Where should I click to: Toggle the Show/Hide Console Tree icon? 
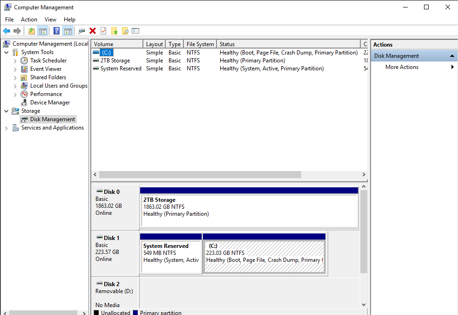coord(43,31)
